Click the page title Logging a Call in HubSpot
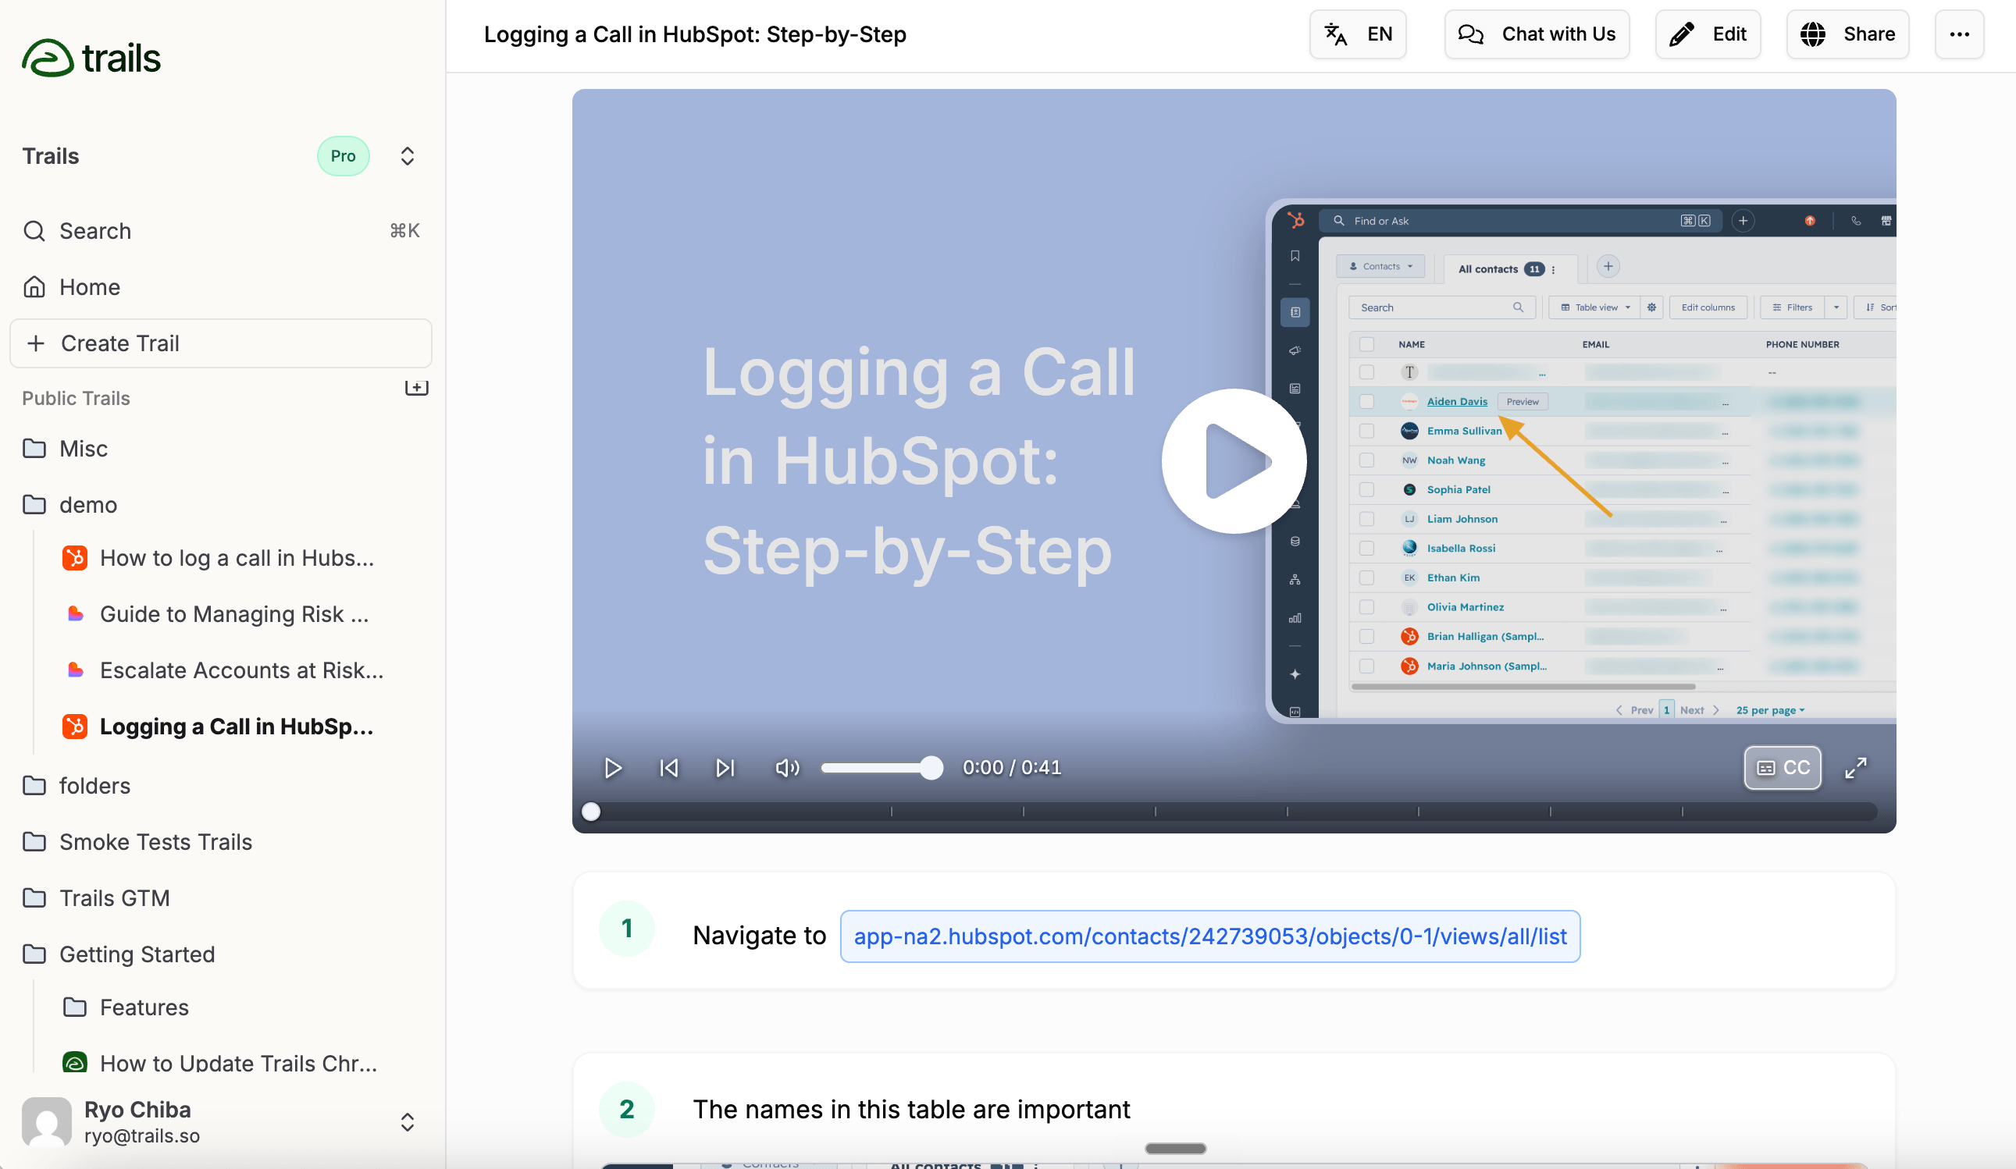This screenshot has height=1169, width=2016. [x=694, y=34]
